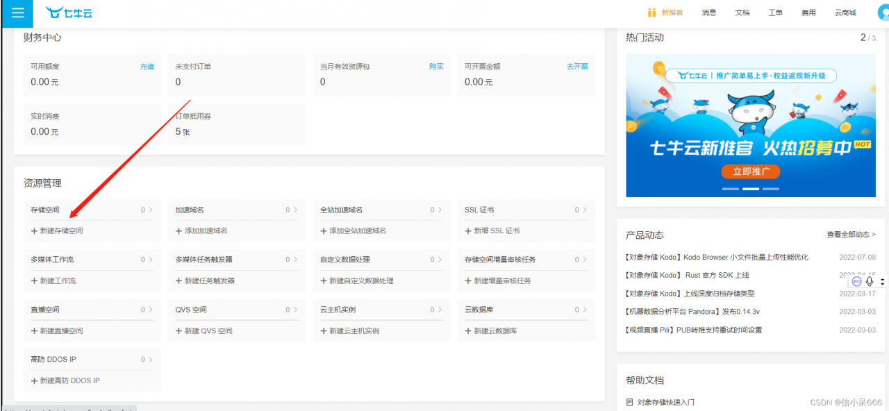Open the Pandora 发布0.14.3v news item

pyautogui.click(x=692, y=312)
